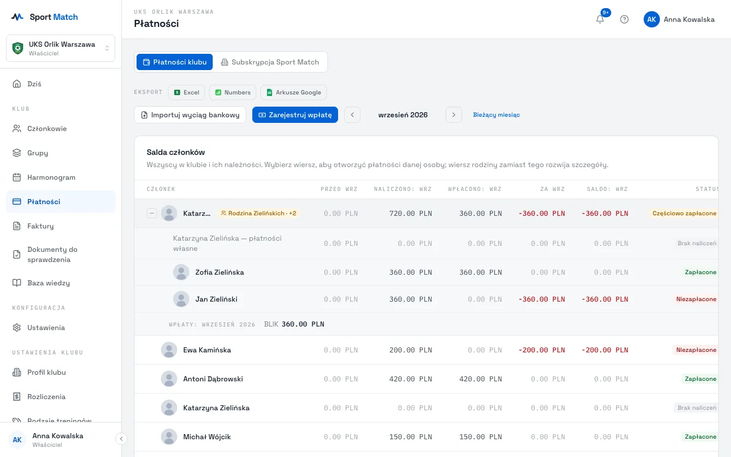This screenshot has height=457, width=731.
Task: Open the help question mark icon
Action: click(x=624, y=19)
